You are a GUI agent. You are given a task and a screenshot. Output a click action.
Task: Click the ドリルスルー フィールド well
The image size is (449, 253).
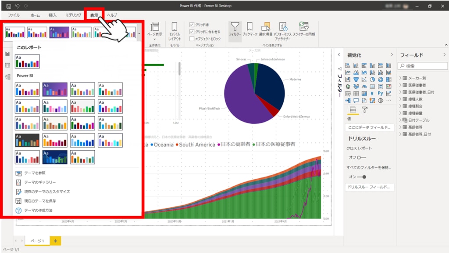[369, 187]
